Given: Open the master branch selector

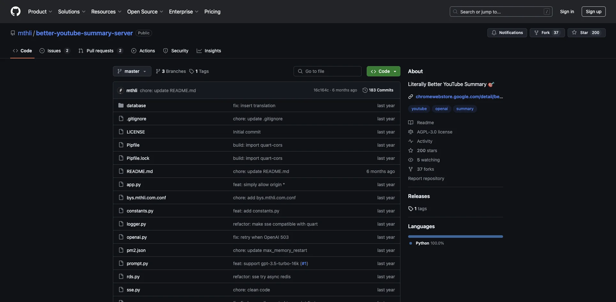Looking at the screenshot, I should pyautogui.click(x=132, y=71).
